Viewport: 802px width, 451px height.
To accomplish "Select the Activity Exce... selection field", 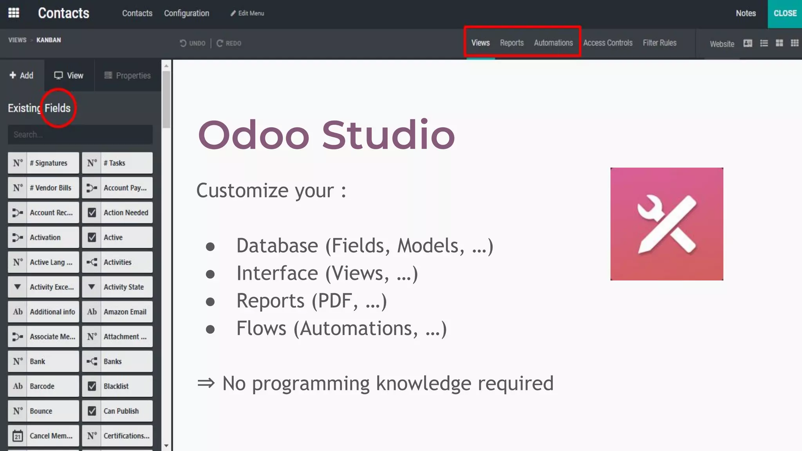I will coord(43,287).
